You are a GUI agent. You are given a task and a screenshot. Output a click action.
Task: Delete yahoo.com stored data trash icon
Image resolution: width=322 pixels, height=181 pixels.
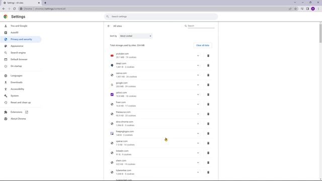[208, 95]
